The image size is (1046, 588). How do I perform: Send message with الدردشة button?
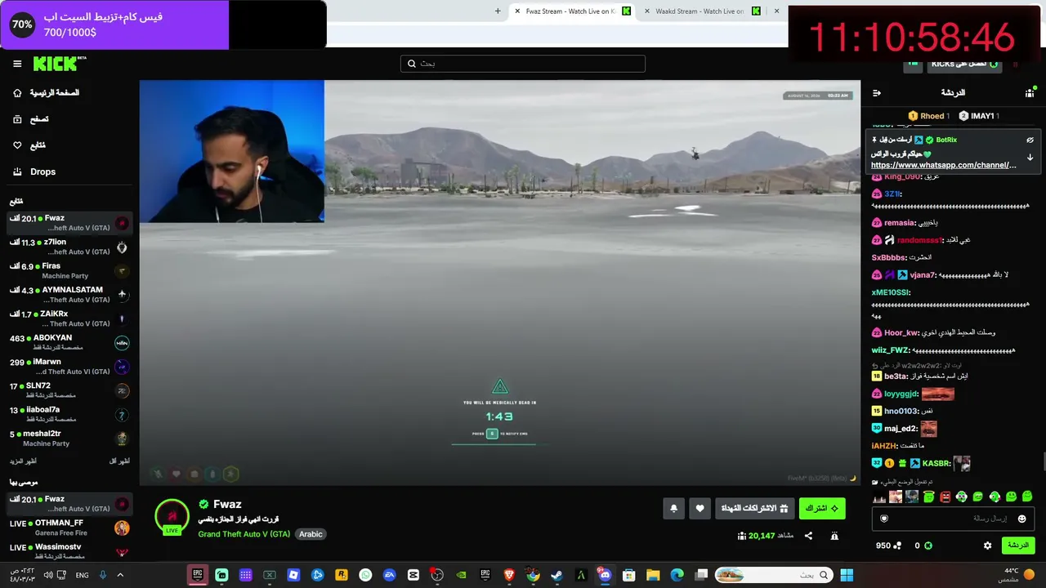coord(1017,546)
